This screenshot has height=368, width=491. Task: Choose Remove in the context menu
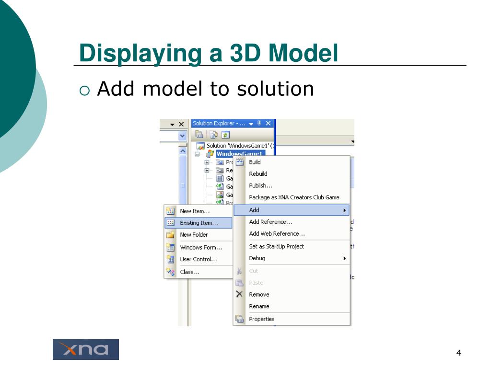pos(292,295)
